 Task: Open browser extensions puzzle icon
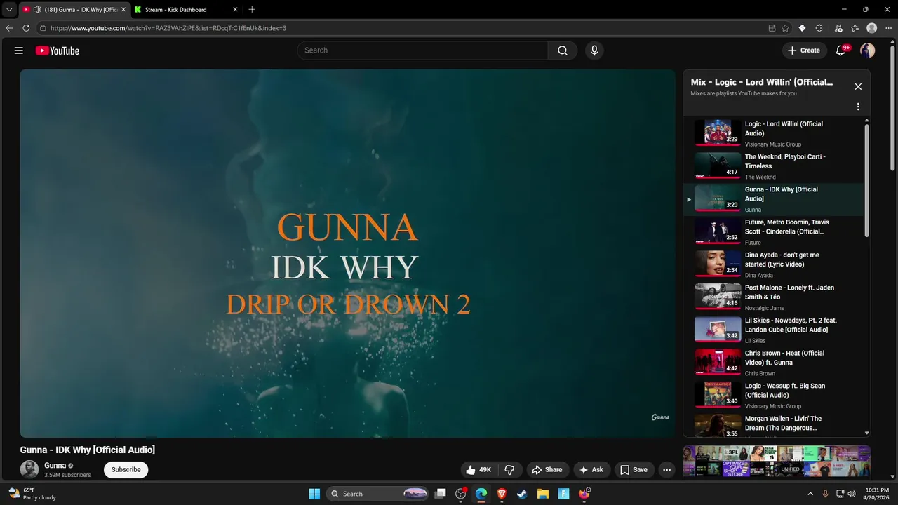tap(819, 28)
